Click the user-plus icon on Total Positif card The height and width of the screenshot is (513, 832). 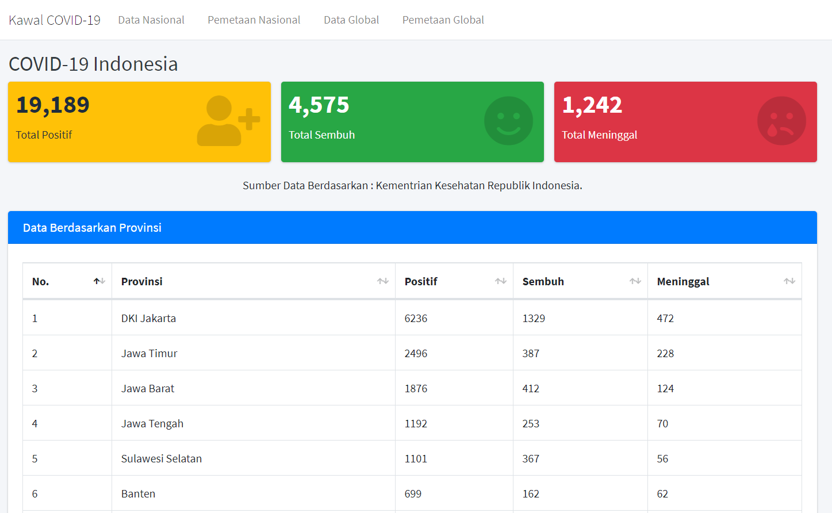tap(228, 121)
